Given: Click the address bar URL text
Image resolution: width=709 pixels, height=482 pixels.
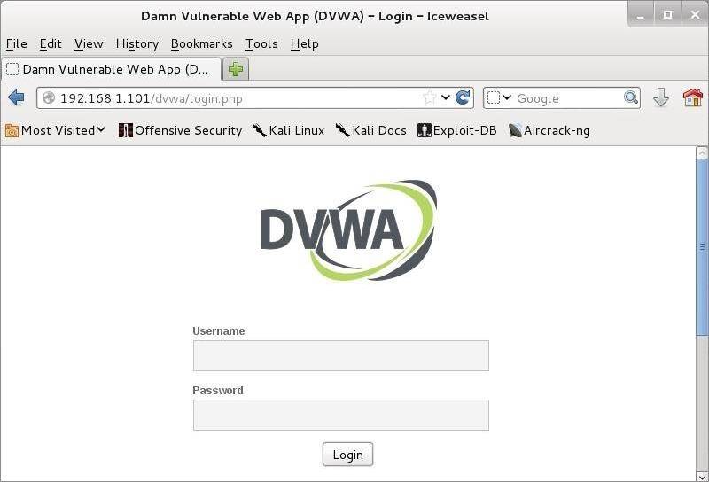Looking at the screenshot, I should (152, 98).
